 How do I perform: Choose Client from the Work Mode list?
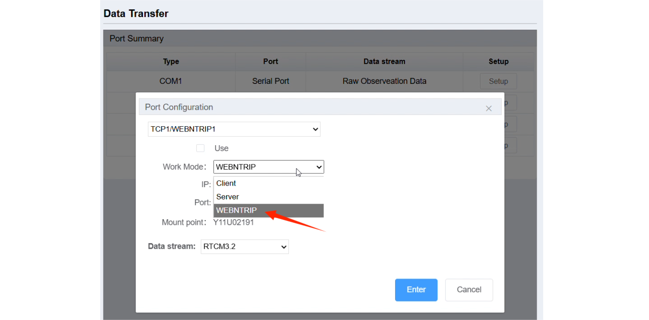click(x=269, y=183)
